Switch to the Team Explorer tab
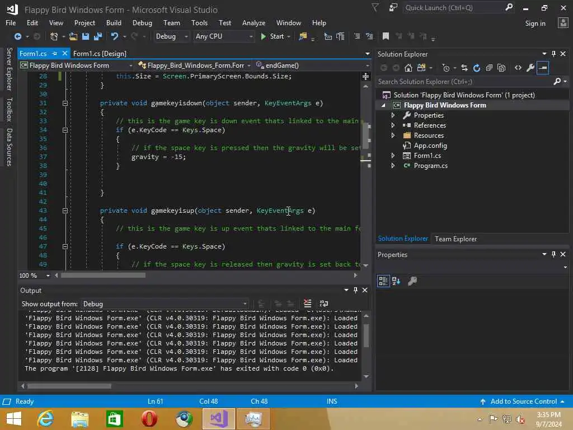 (x=455, y=239)
